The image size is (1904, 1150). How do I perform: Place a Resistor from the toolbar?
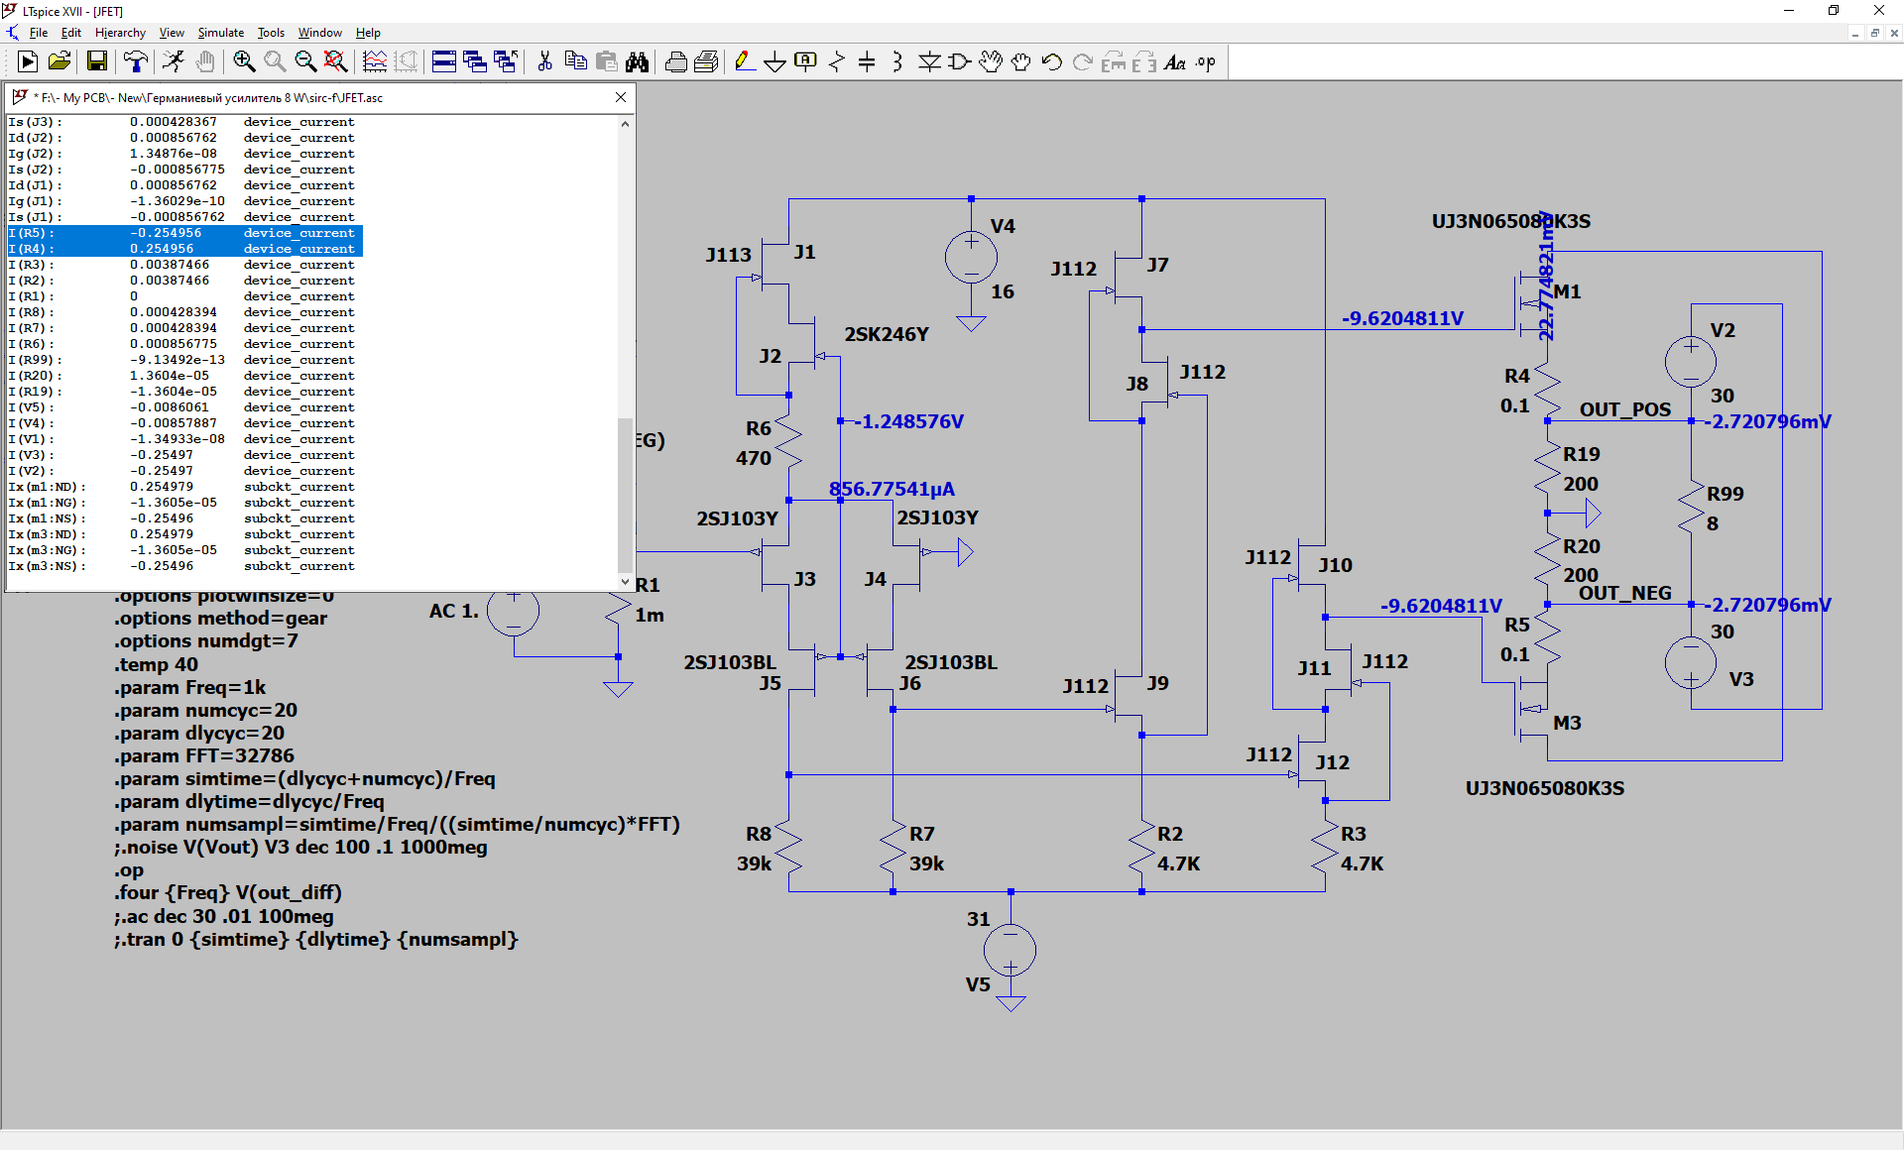point(836,61)
